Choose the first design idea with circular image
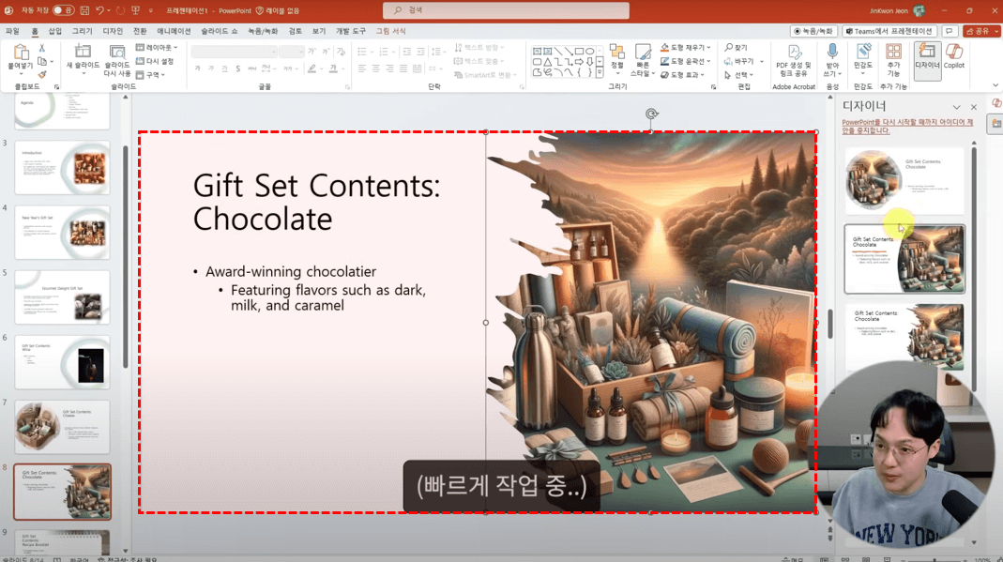Viewport: 1003px width, 562px height. 904,180
